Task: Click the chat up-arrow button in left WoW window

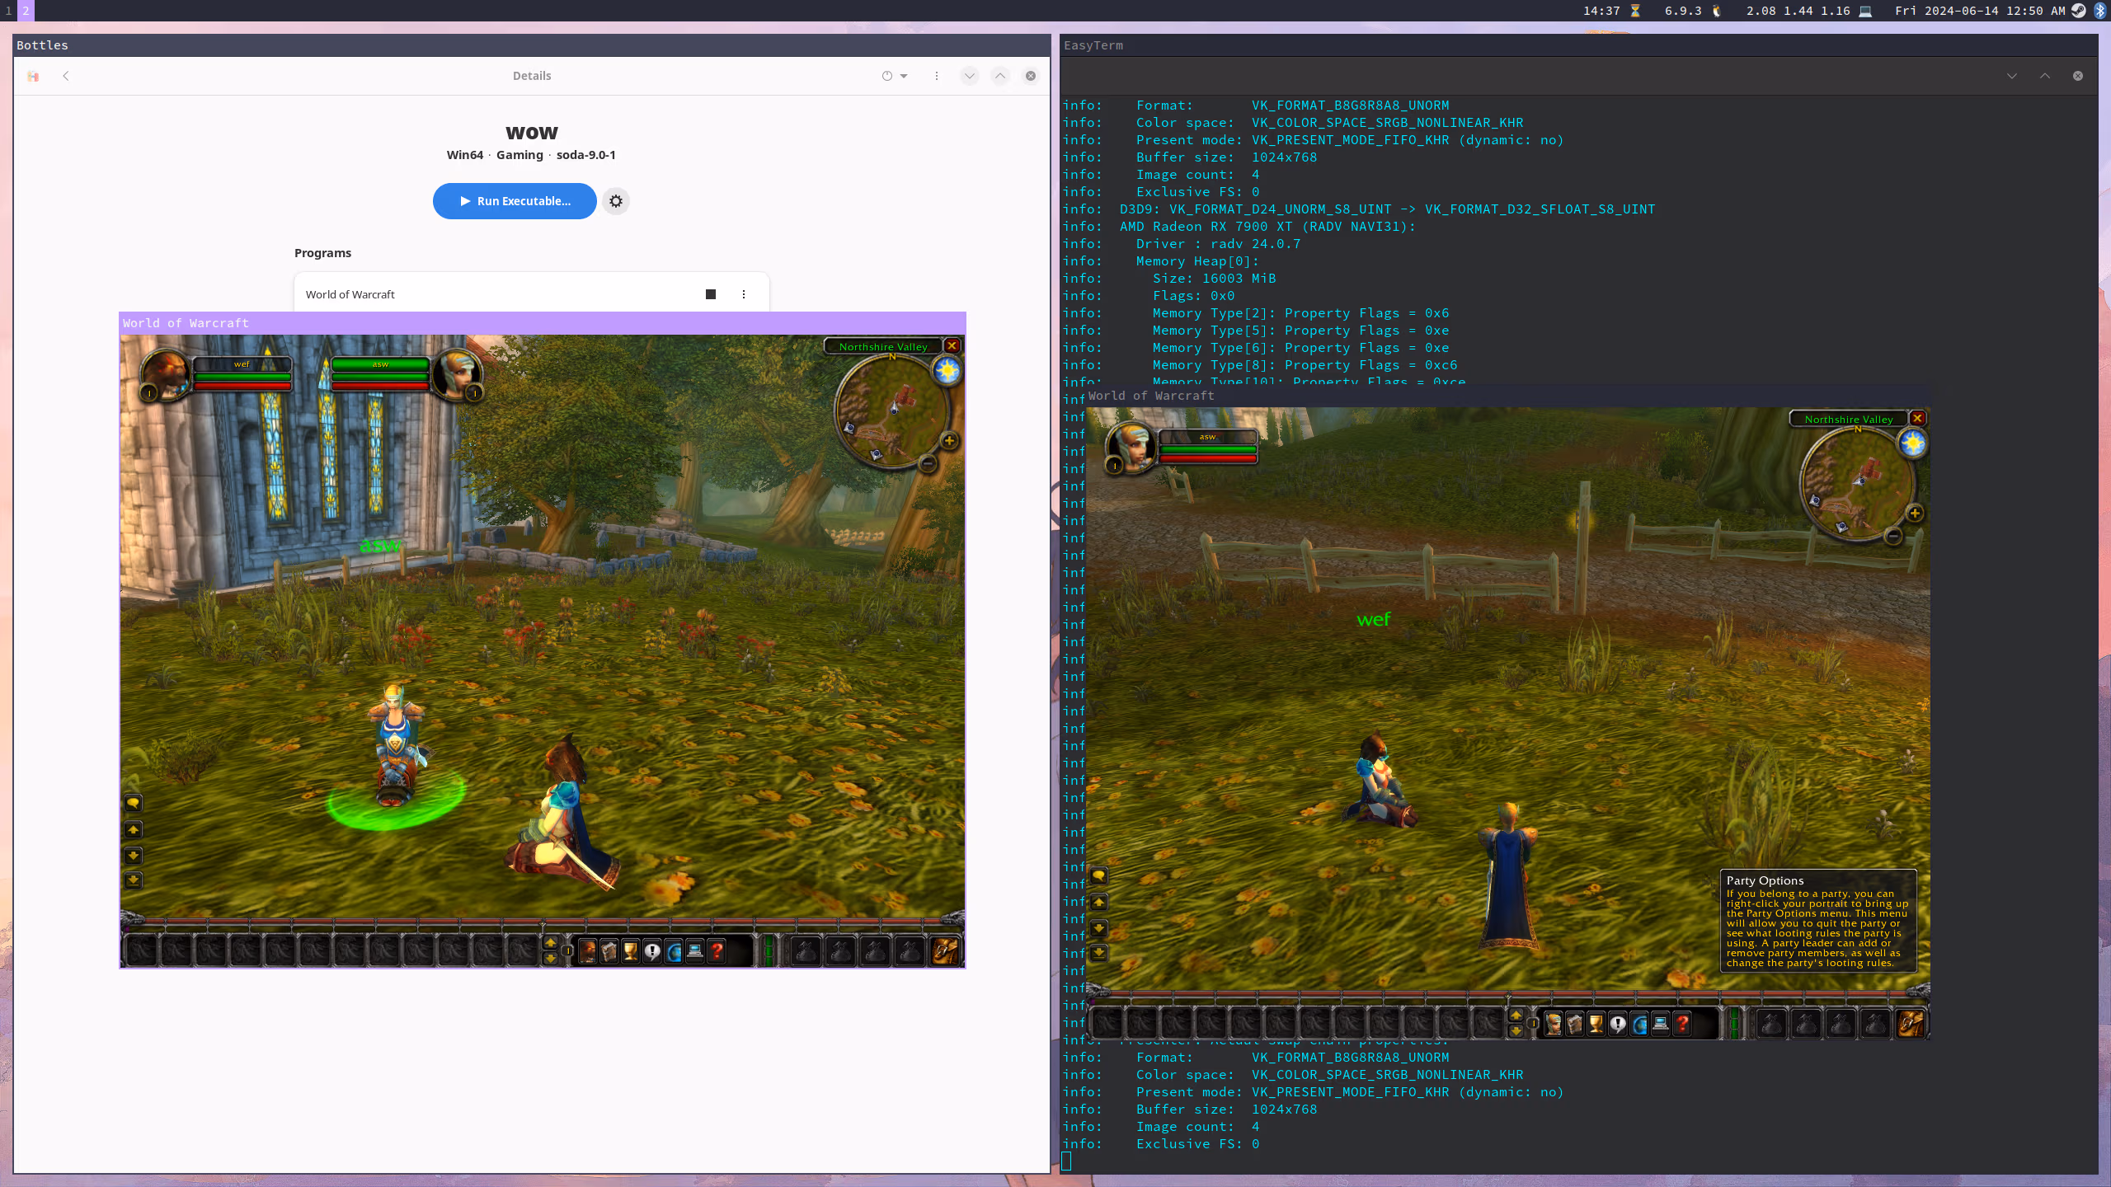Action: click(133, 829)
